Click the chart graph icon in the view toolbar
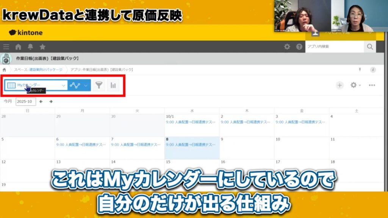Screen dimensions: 388x218 [x=113, y=86]
